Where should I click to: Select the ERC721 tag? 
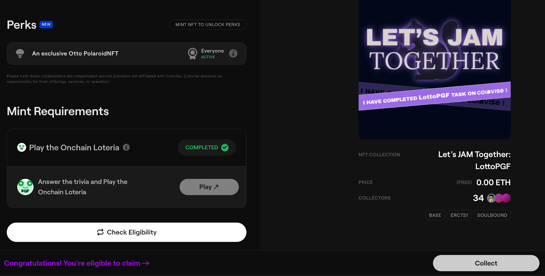coord(459,215)
